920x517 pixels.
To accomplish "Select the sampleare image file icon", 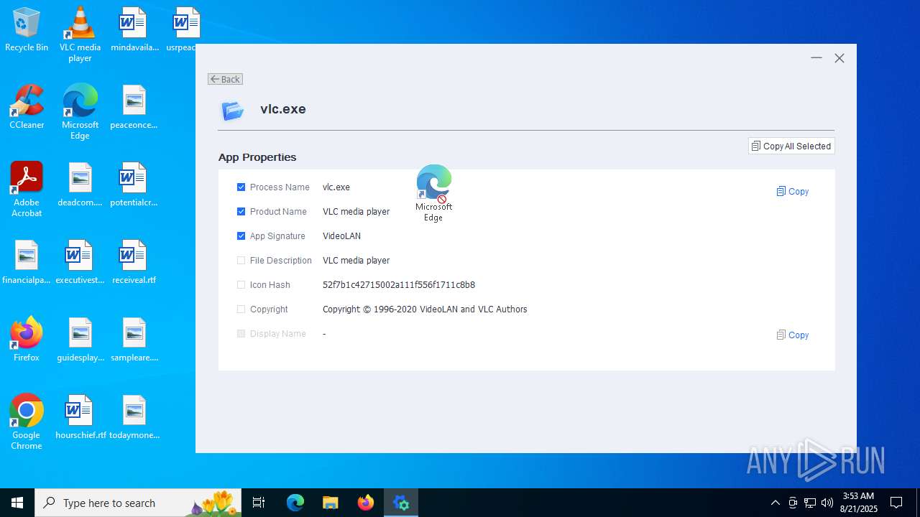I will click(134, 340).
